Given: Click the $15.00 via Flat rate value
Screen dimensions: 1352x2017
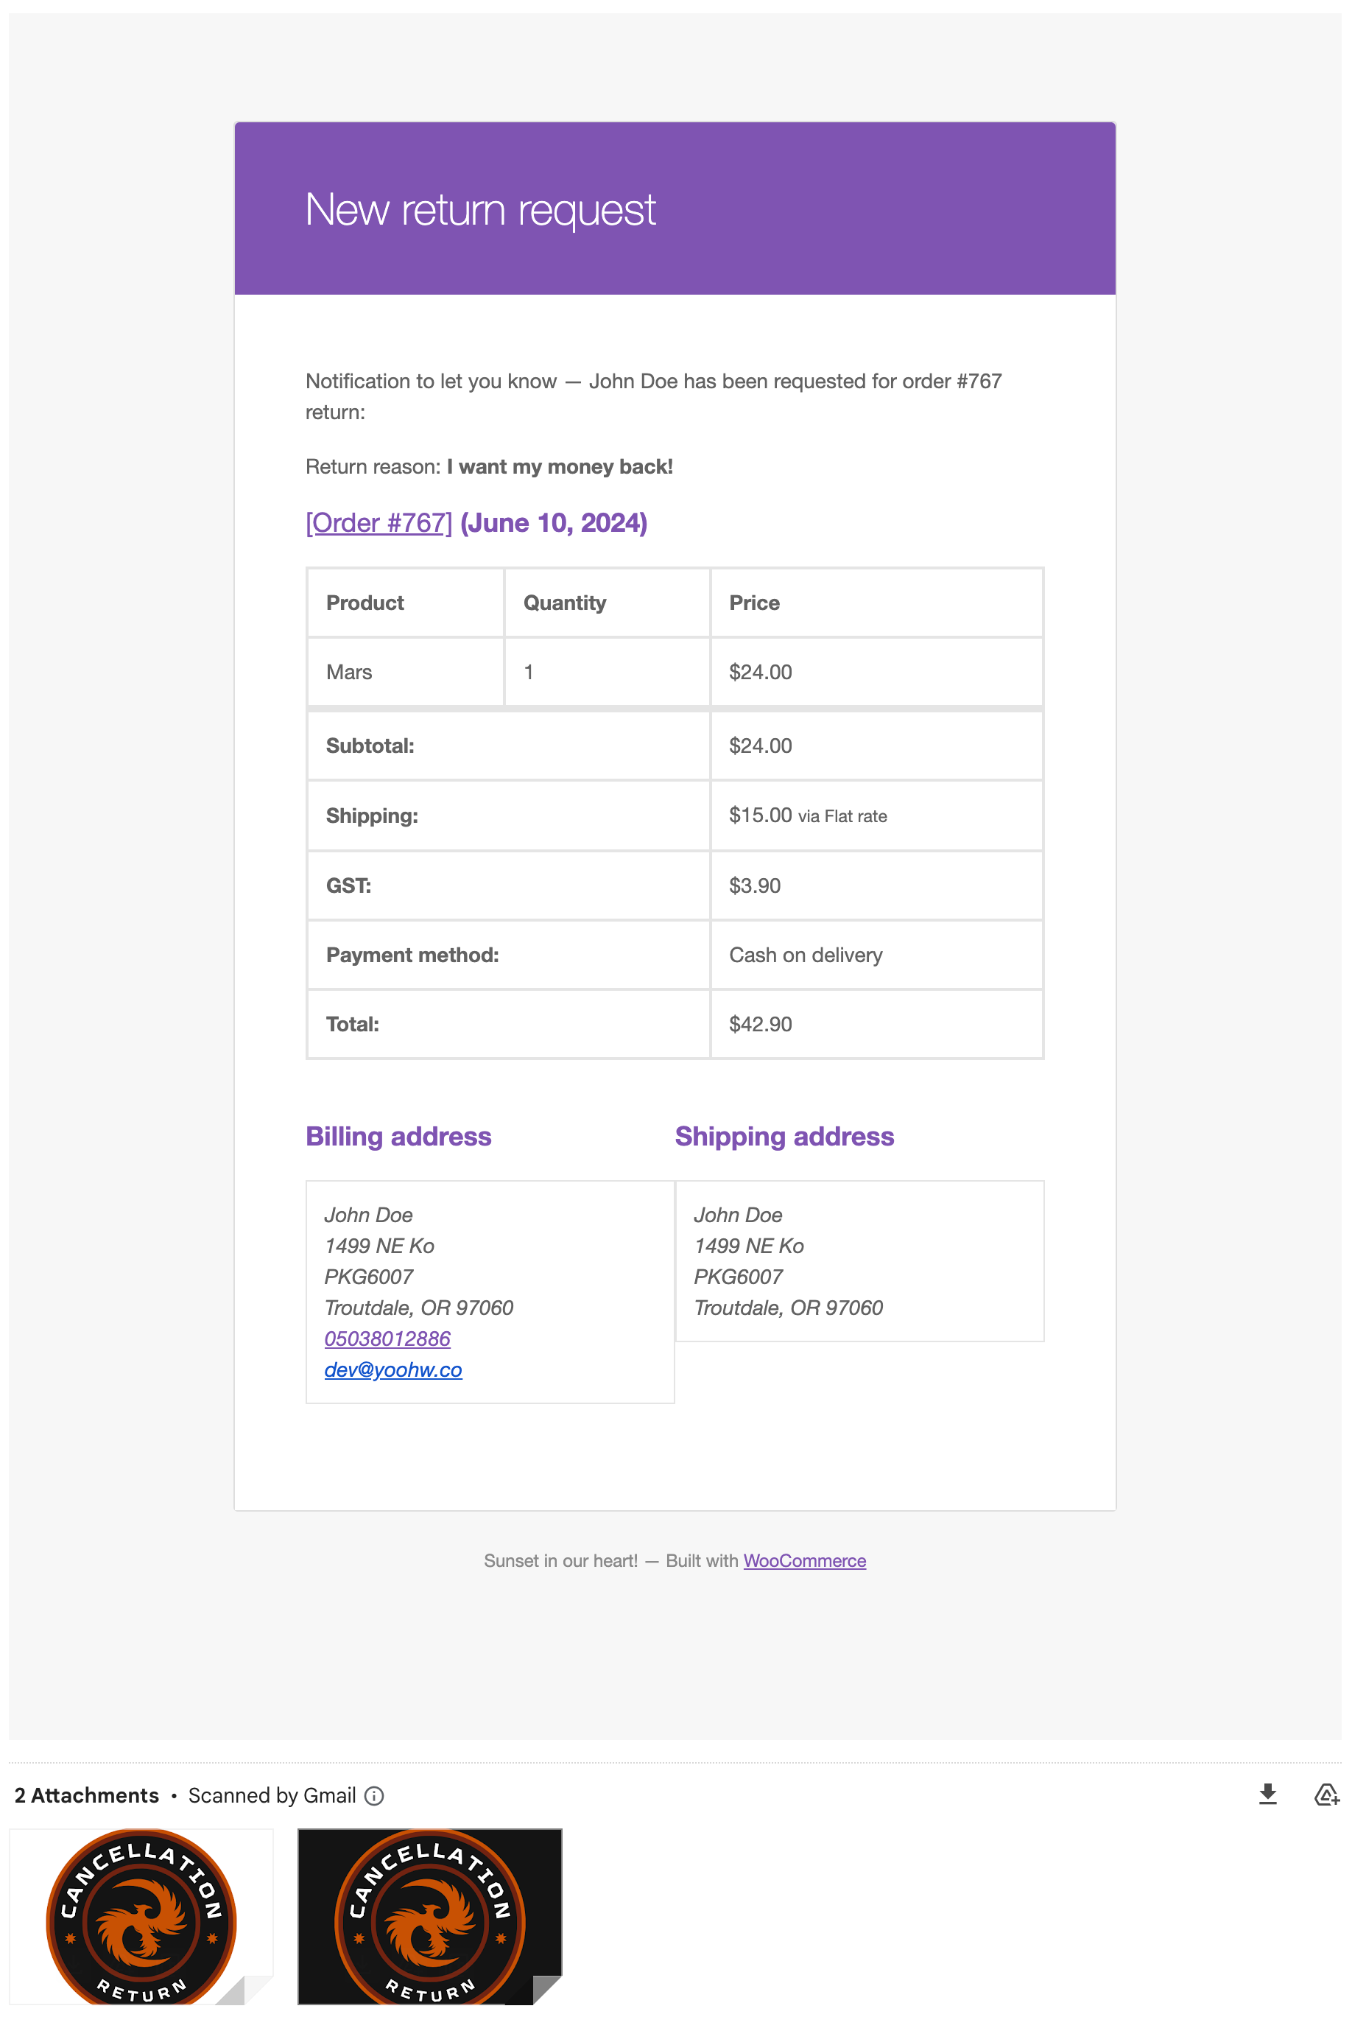Looking at the screenshot, I should click(x=808, y=815).
